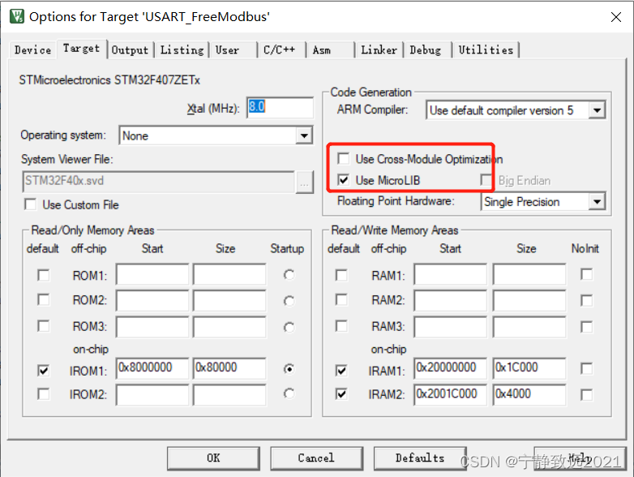Screen dimensions: 634x477
Task: Select the Target tab
Action: 82,49
